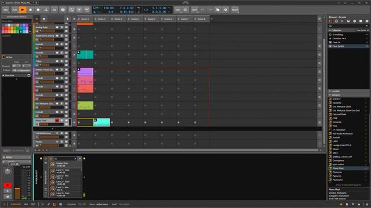Show the Clips browser tab icon
Screen dimensions: 371x208
[x=361, y=21]
